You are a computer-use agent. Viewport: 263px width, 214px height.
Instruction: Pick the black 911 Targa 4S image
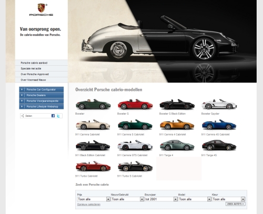click(x=219, y=146)
